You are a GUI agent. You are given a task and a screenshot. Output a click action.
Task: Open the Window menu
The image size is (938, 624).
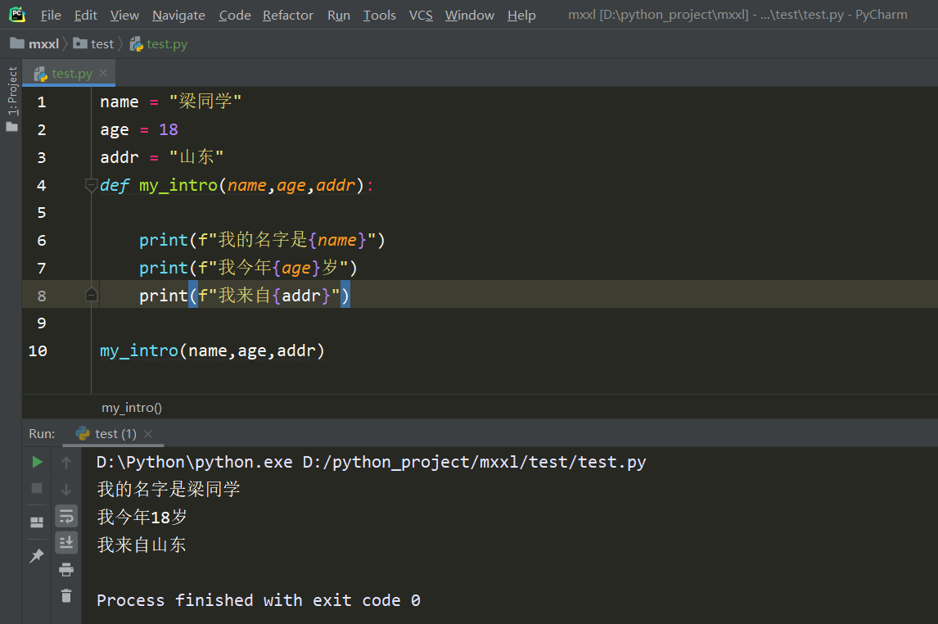pos(470,15)
